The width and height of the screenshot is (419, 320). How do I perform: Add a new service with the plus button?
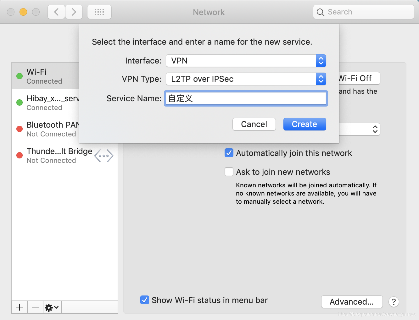coord(20,307)
